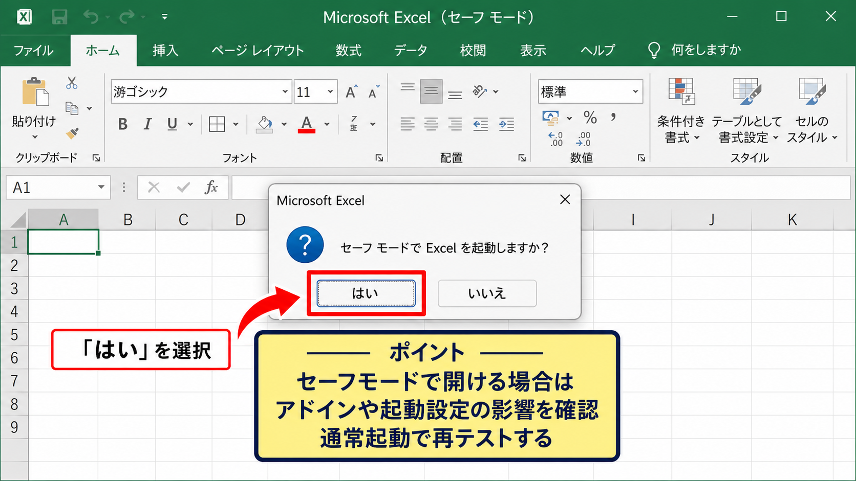Click いいえ in the dialog
856x481 pixels.
click(x=487, y=293)
